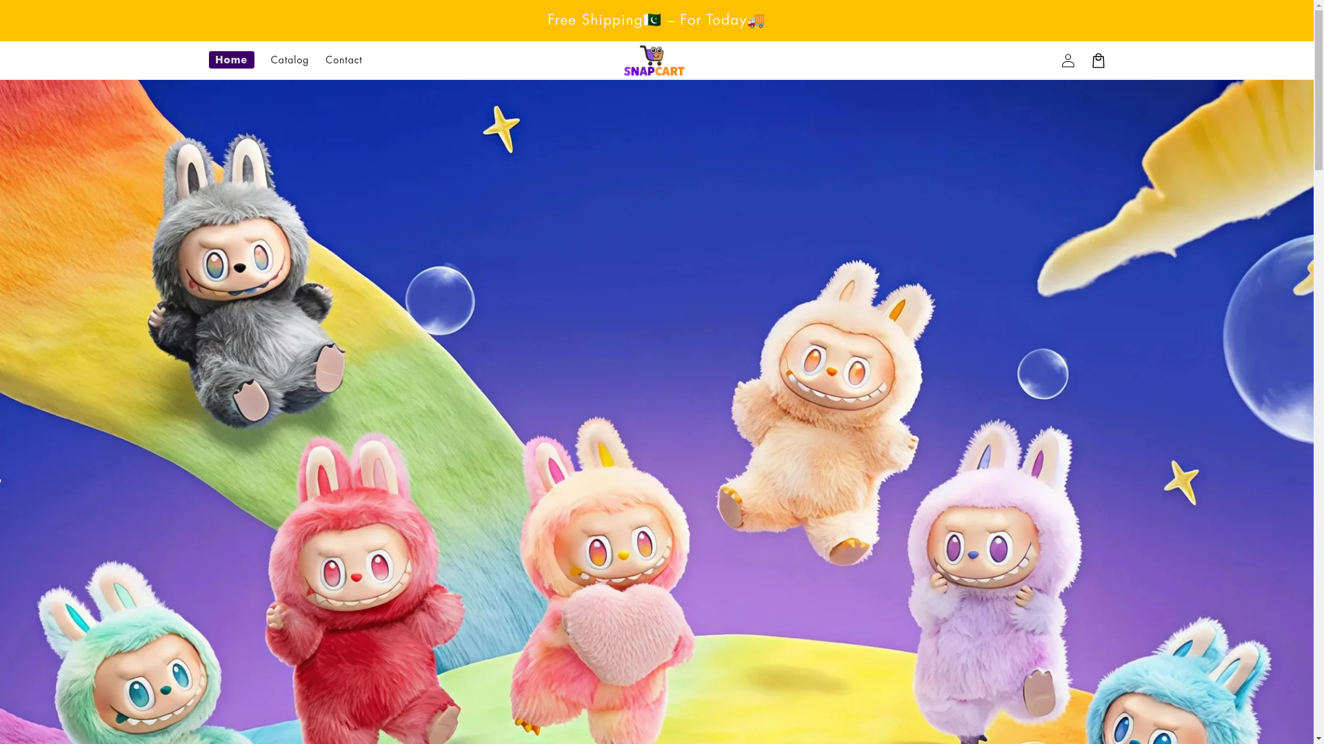Click the SnapCart logo
This screenshot has width=1324, height=744.
click(654, 61)
